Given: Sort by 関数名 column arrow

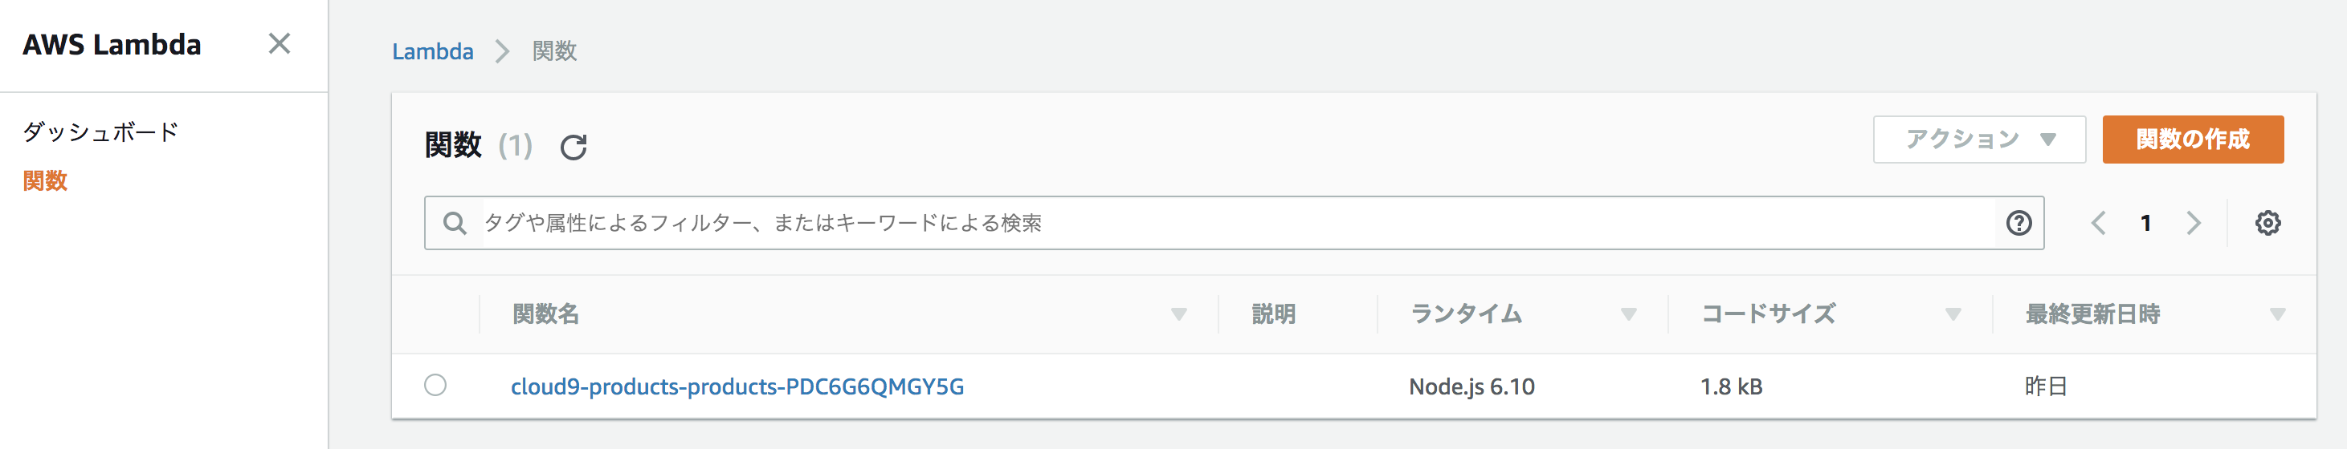Looking at the screenshot, I should pos(1178,314).
